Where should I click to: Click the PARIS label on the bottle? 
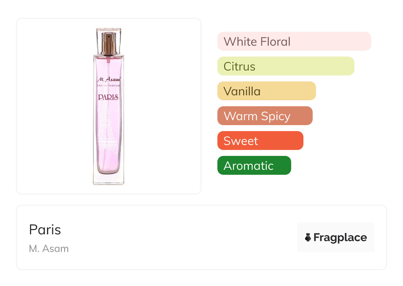[108, 97]
